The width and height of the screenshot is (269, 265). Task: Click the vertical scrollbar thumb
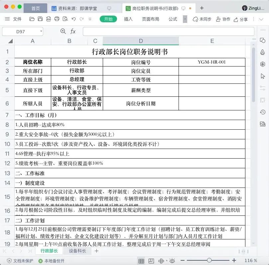coord(254,75)
